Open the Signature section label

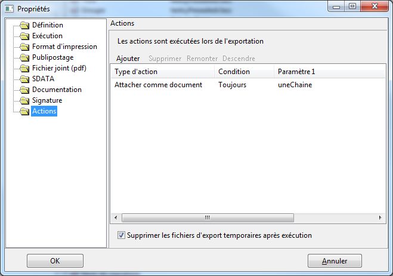(x=47, y=100)
